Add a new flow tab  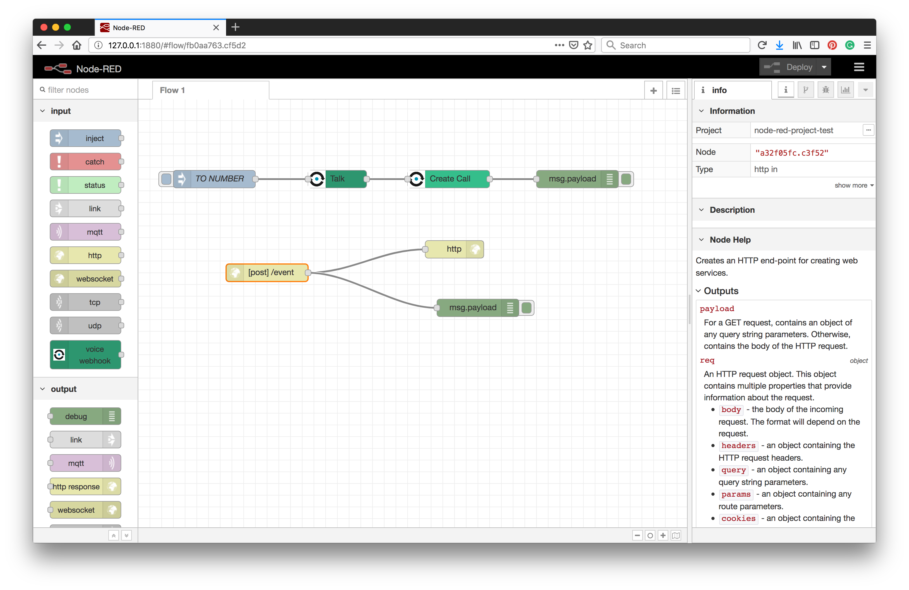pyautogui.click(x=653, y=90)
